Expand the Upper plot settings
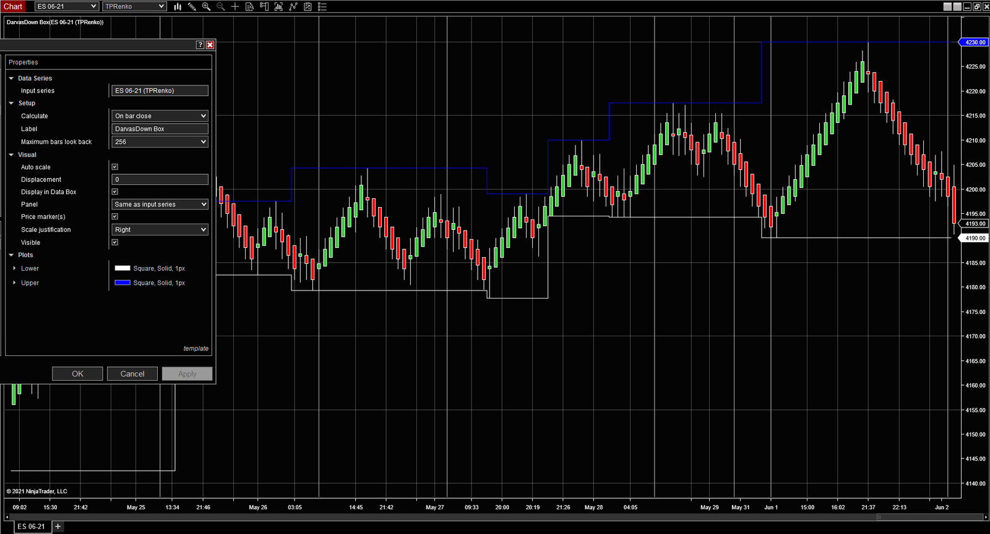Image resolution: width=990 pixels, height=534 pixels. coord(14,283)
